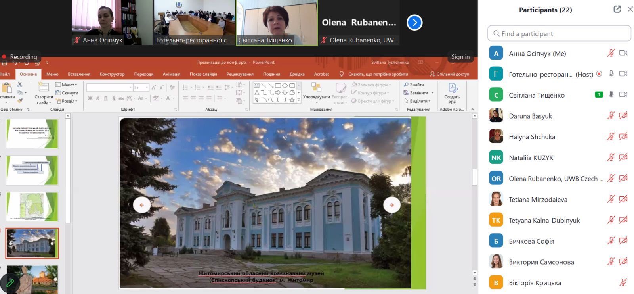Open Переходи ribbon tab
Viewport: 634px width, 294px height.
(x=143, y=74)
